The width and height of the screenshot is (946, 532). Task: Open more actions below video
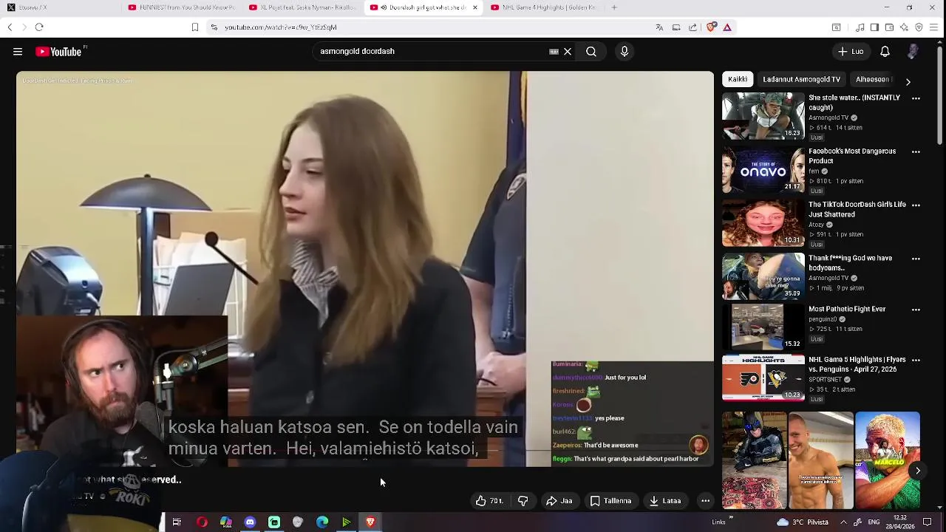706,501
